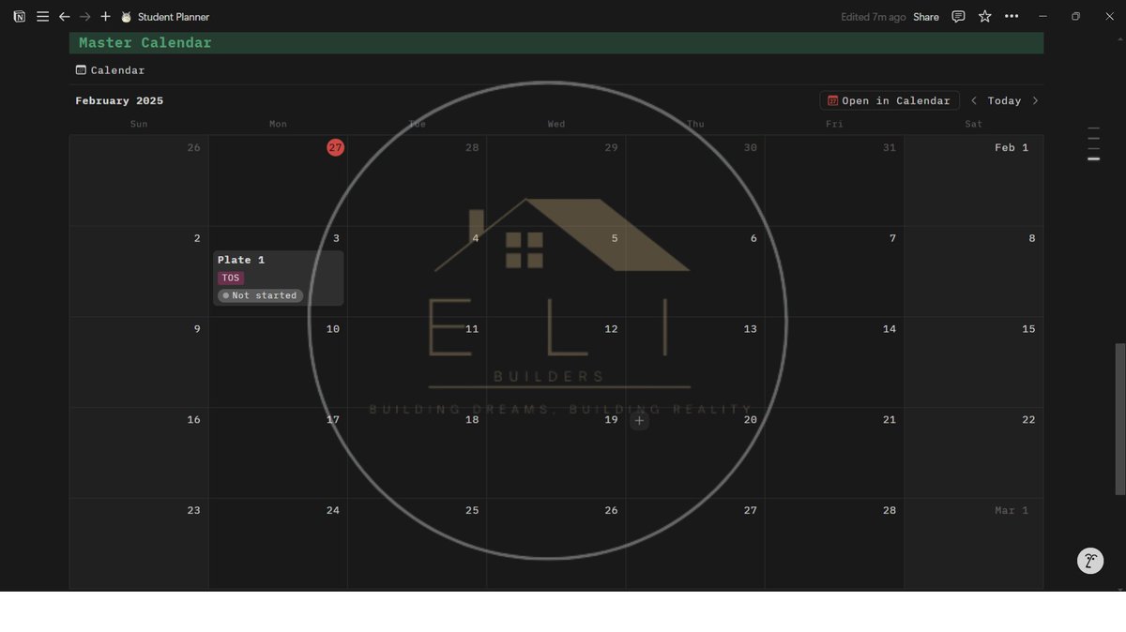Select the Feb 1 date cell
The height and width of the screenshot is (632, 1126).
click(974, 180)
